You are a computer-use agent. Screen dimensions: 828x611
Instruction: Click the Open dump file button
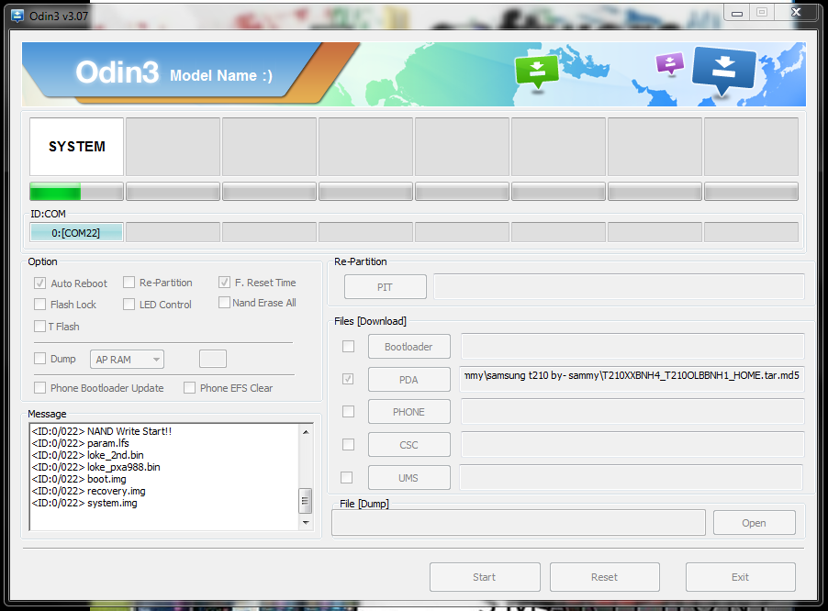coord(754,522)
